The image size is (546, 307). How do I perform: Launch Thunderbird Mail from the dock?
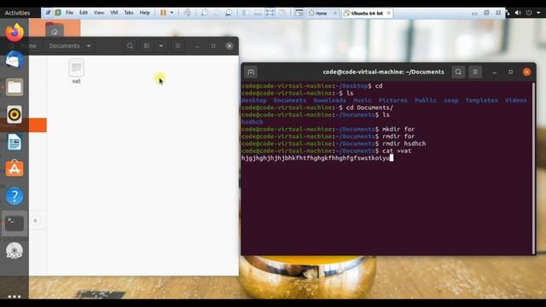15,60
